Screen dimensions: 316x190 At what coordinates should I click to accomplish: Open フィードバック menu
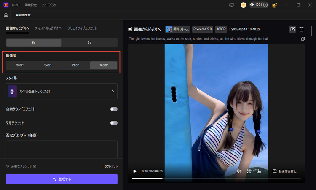click(49, 5)
